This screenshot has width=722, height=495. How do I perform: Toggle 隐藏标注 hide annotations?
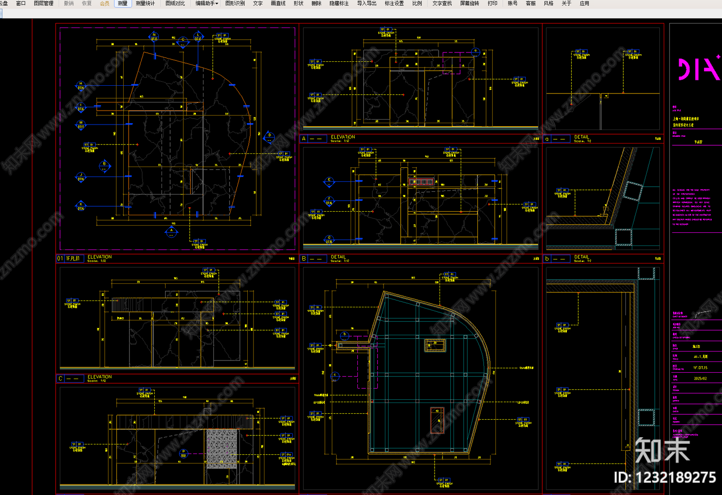339,3
